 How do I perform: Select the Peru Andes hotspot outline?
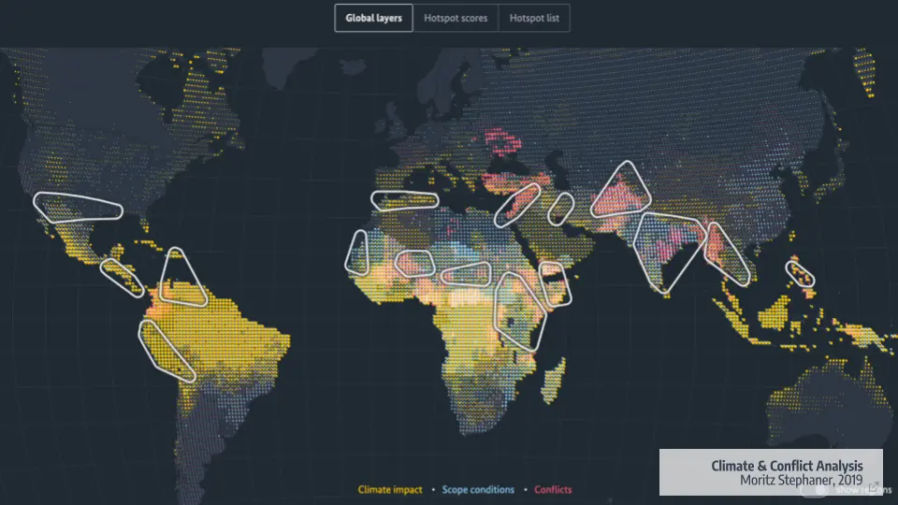pos(167,351)
